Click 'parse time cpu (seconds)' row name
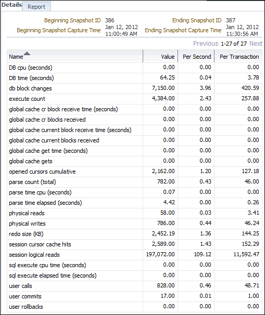Image resolution: width=265 pixels, height=315 pixels. click(x=40, y=192)
